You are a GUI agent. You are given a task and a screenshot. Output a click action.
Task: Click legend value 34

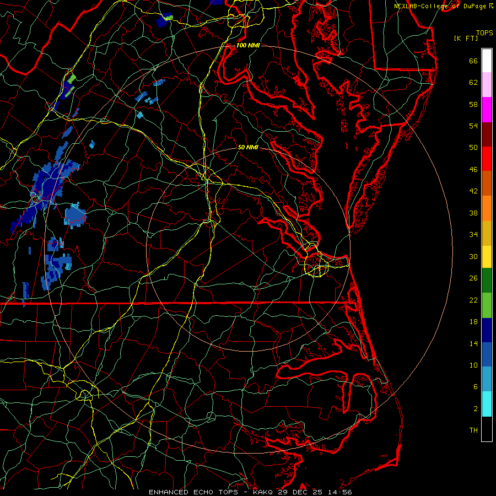click(x=473, y=235)
